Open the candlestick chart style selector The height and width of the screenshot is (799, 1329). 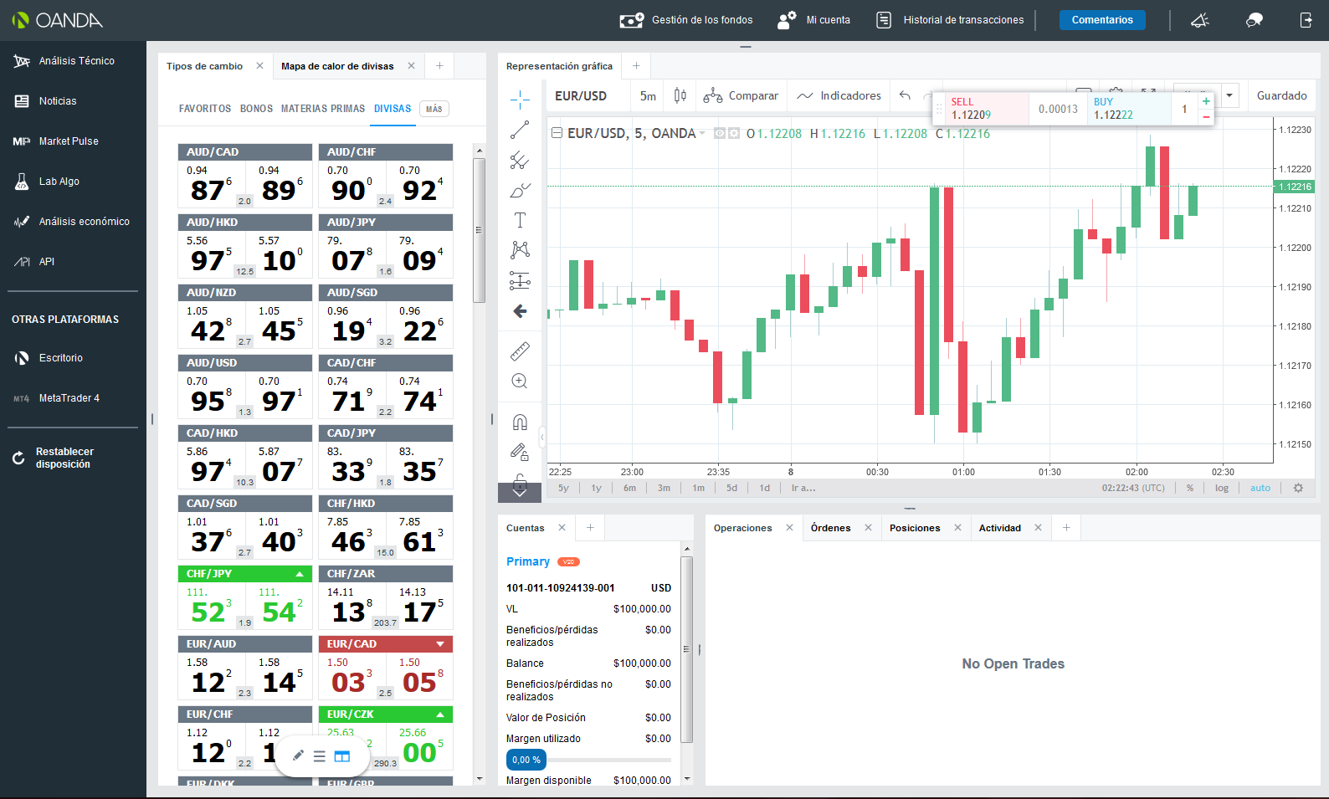point(680,95)
